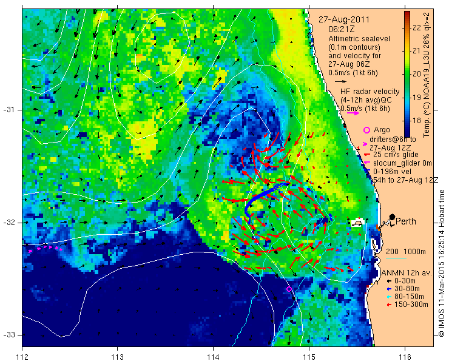
Task: Click the dark red top of the temperature color bar
Action: pyautogui.click(x=407, y=14)
